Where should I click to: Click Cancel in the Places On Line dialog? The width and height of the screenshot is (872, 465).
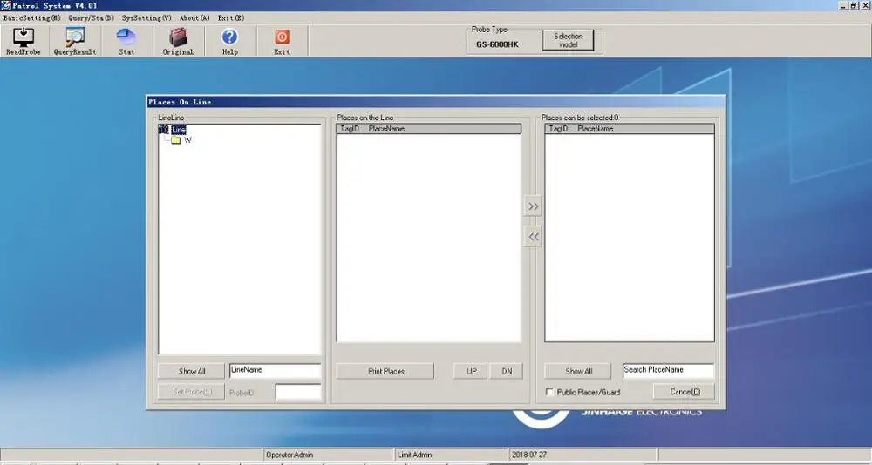pyautogui.click(x=684, y=392)
